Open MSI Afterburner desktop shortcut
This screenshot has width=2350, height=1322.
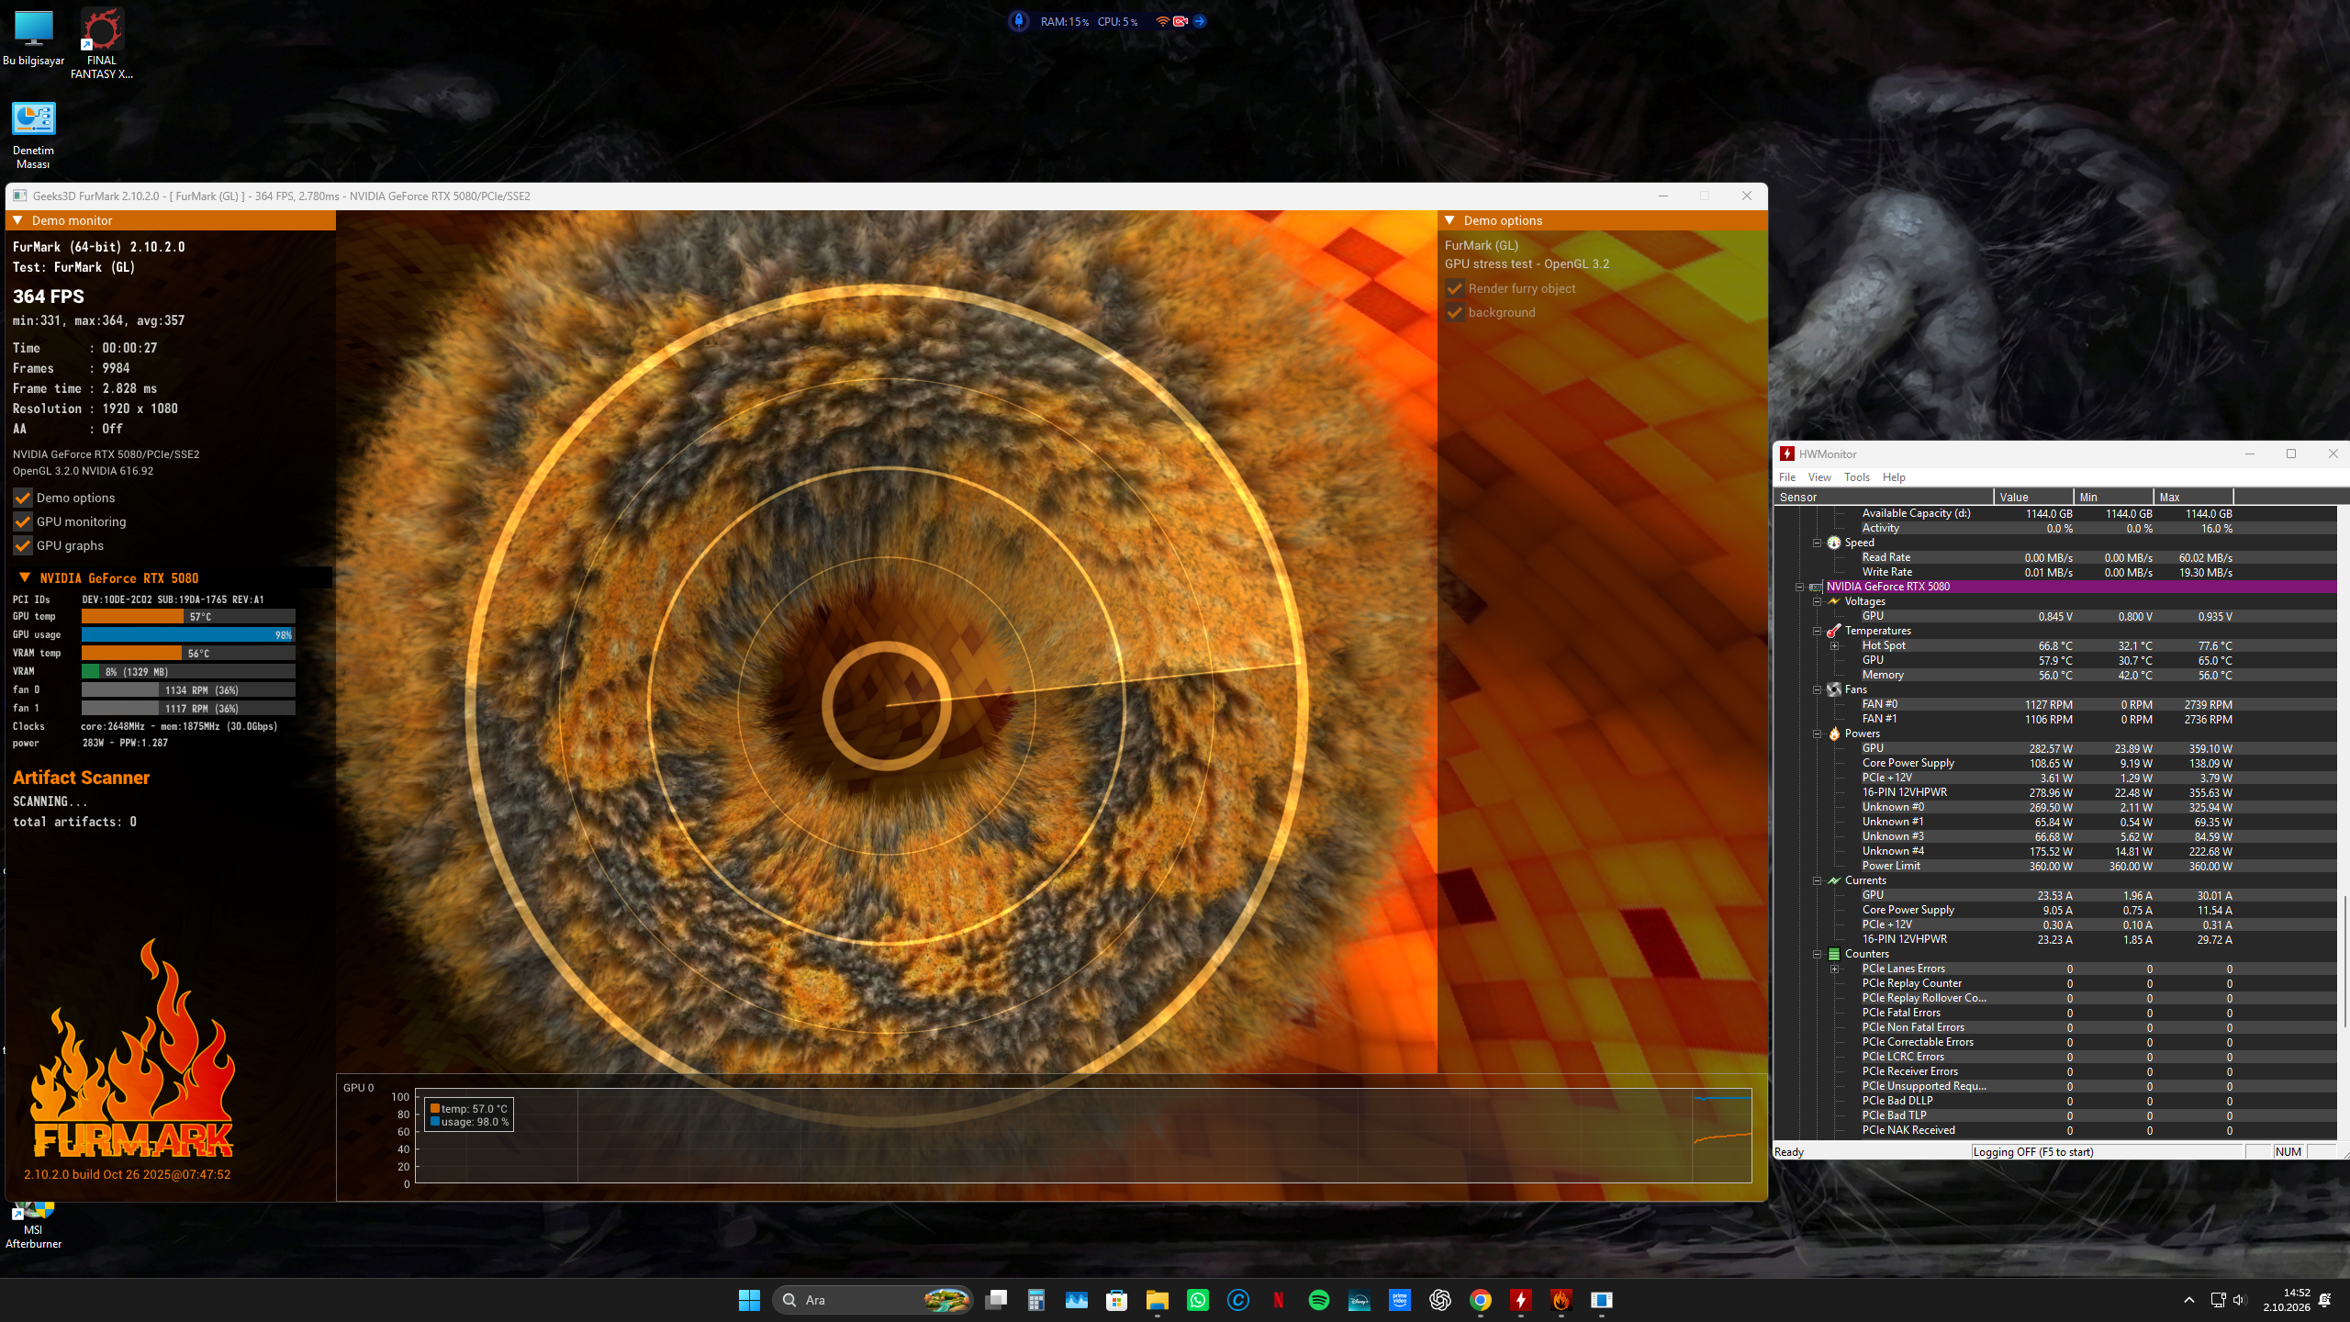pos(33,1227)
